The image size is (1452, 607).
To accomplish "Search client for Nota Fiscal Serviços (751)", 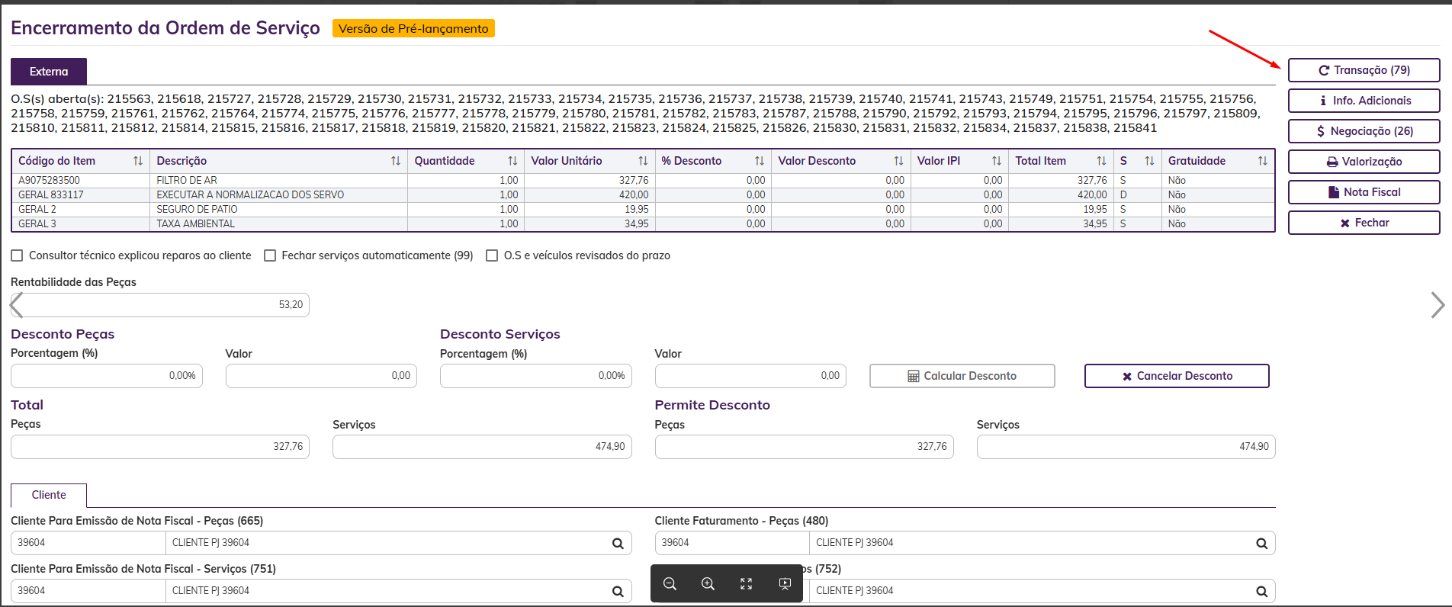I will (x=618, y=591).
